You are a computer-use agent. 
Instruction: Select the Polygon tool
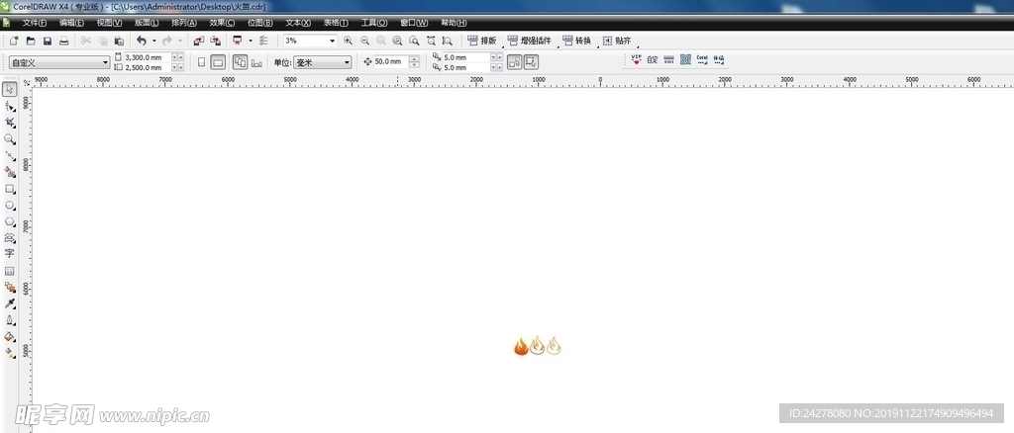pos(10,222)
